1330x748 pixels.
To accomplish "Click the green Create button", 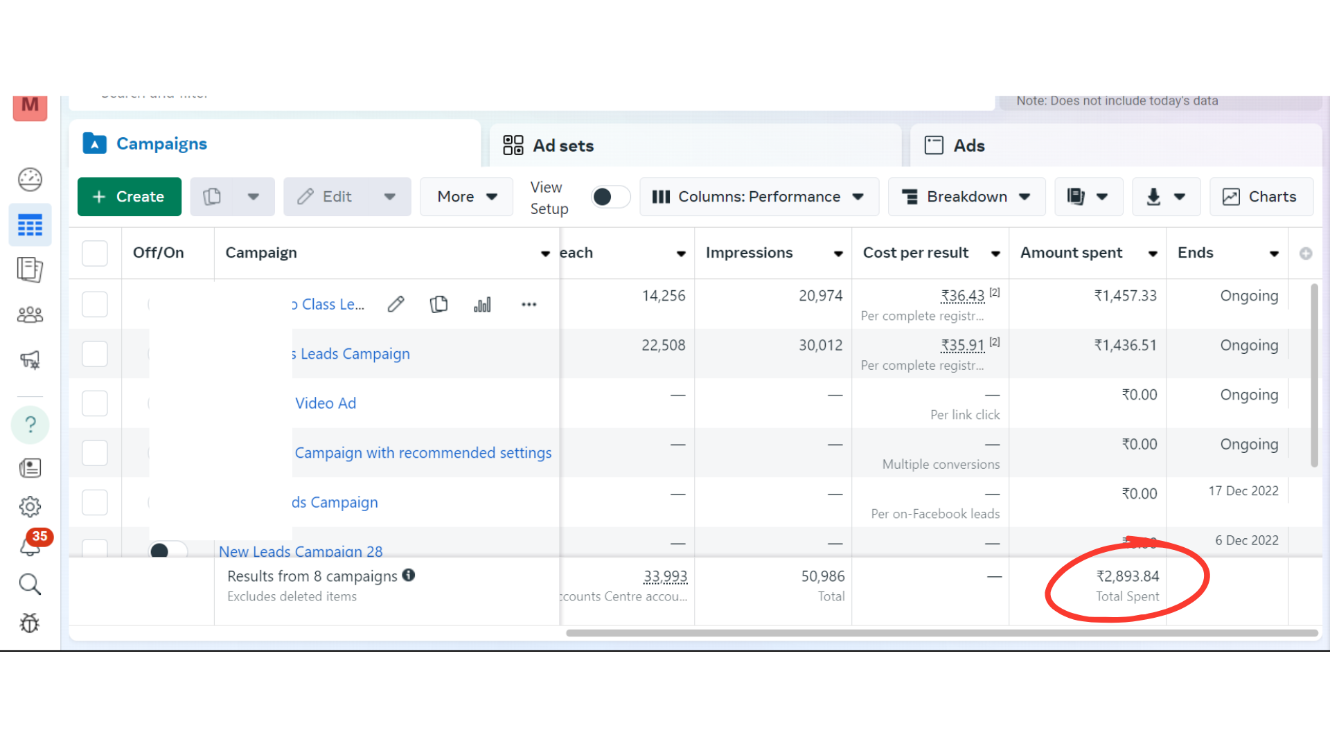I will 129,197.
